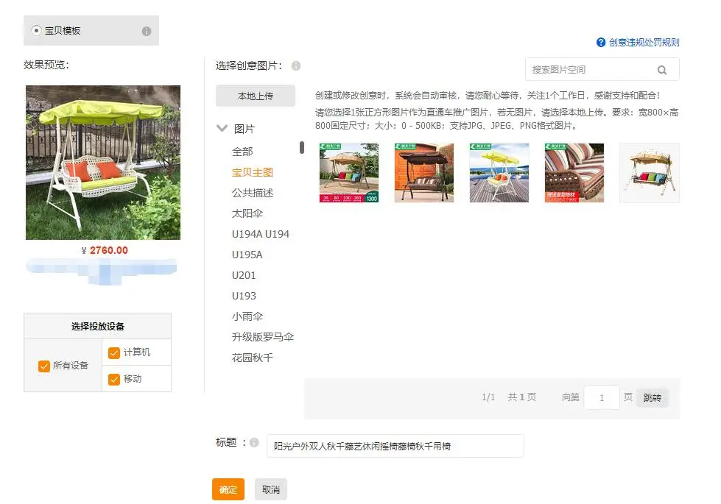
Task: Select the 宝贝主图 category
Action: (253, 172)
